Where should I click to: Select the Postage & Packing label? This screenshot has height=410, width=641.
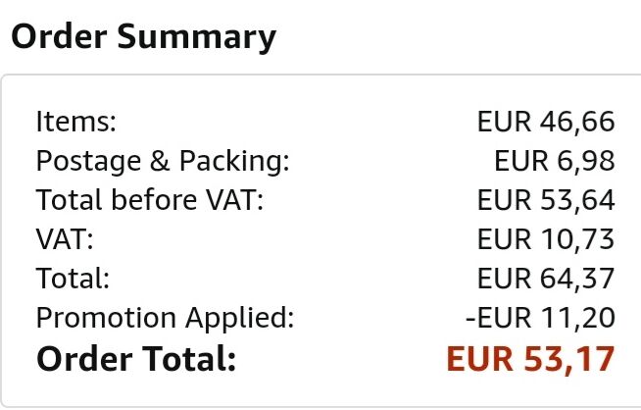tap(163, 161)
